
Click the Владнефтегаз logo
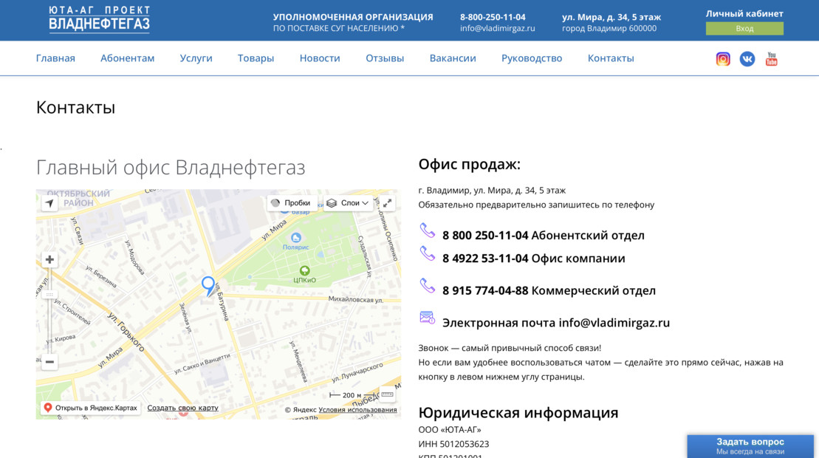(99, 20)
